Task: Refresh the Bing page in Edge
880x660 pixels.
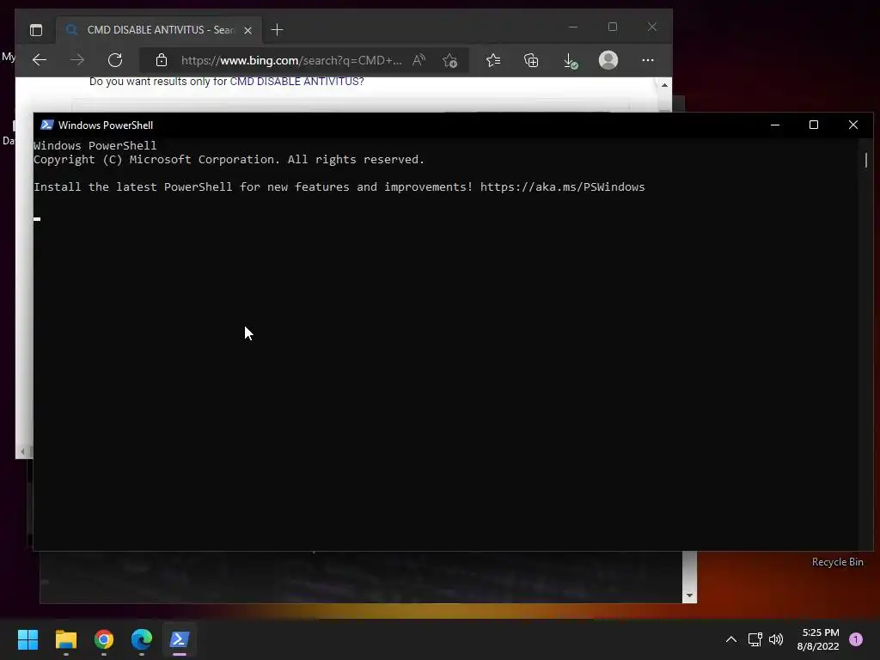Action: pyautogui.click(x=115, y=60)
